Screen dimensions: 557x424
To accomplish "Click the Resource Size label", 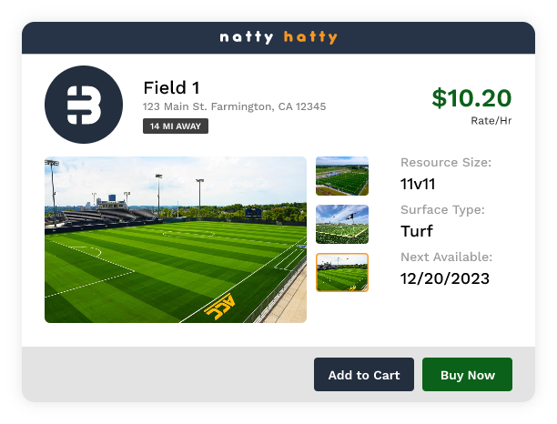I will point(446,163).
